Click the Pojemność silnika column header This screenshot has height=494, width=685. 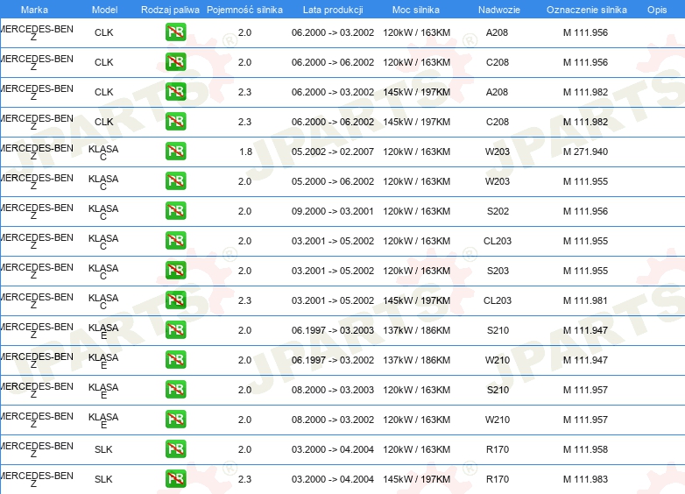pyautogui.click(x=244, y=10)
